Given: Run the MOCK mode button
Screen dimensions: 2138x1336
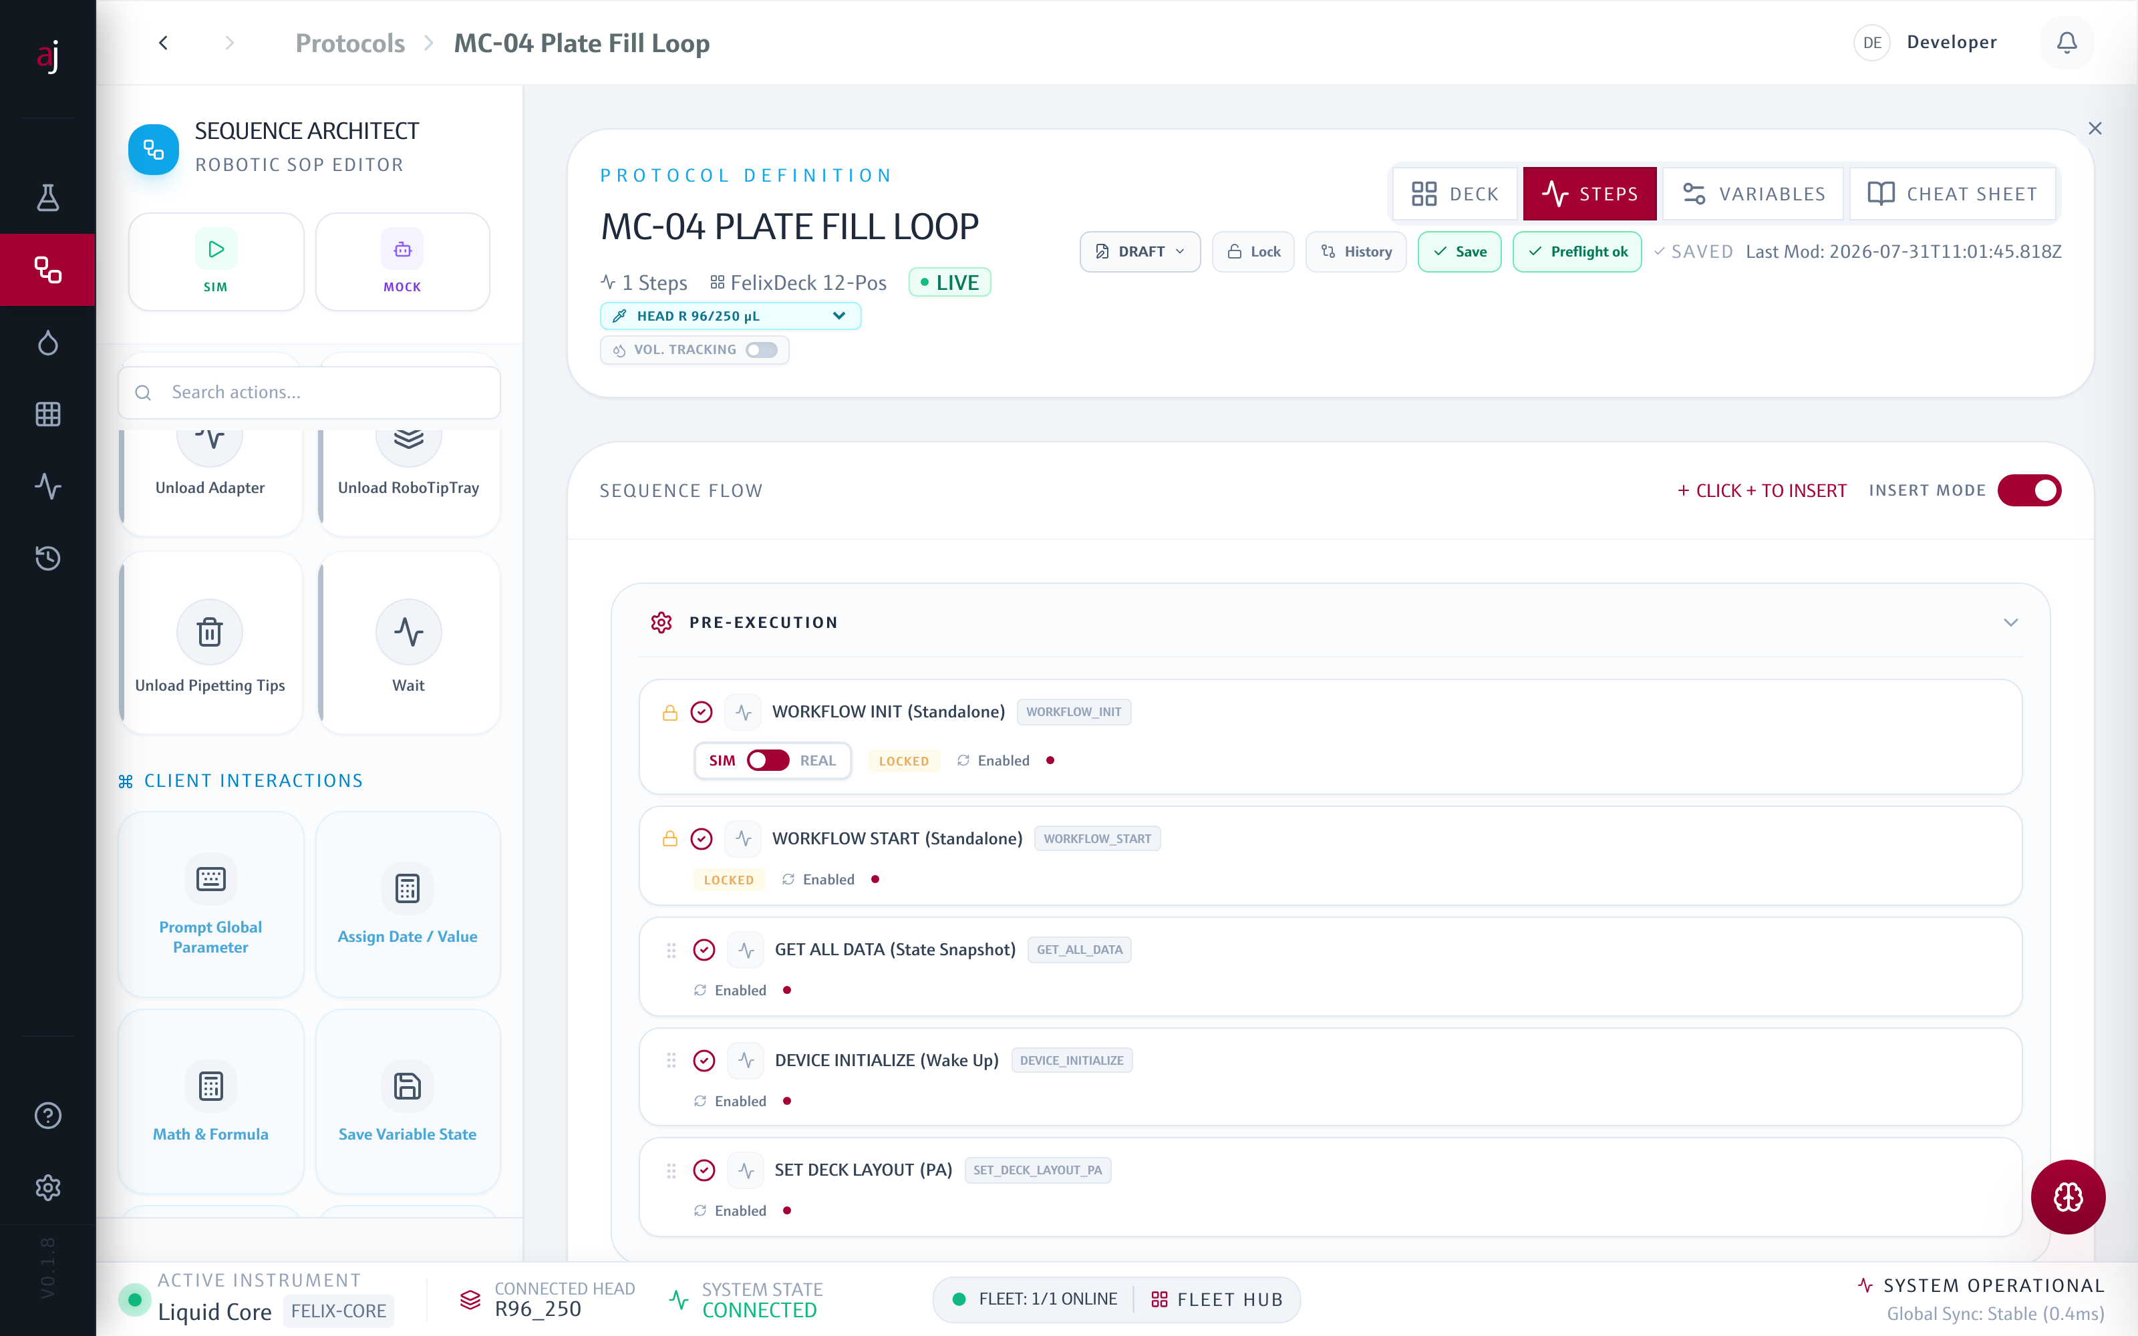Looking at the screenshot, I should [x=402, y=262].
